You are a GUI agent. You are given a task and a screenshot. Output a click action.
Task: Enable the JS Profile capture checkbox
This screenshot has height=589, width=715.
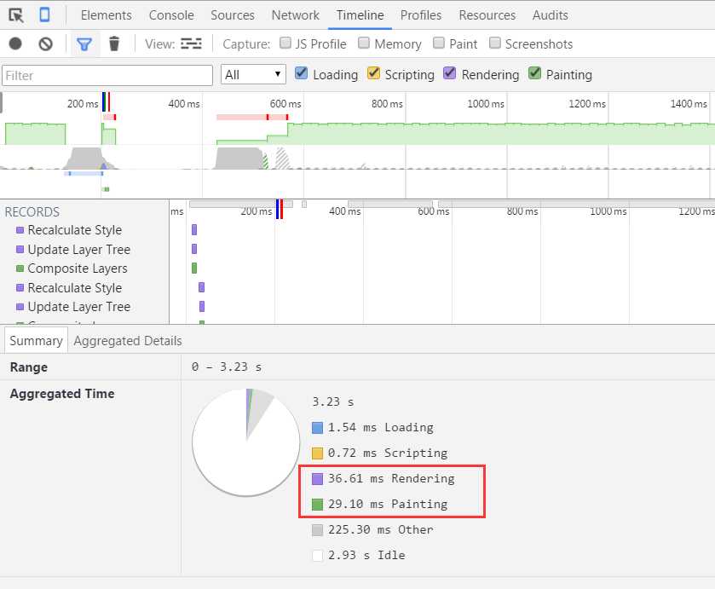pos(285,43)
